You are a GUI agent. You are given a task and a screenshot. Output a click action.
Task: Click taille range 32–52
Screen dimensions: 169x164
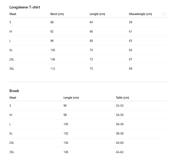click(x=120, y=106)
